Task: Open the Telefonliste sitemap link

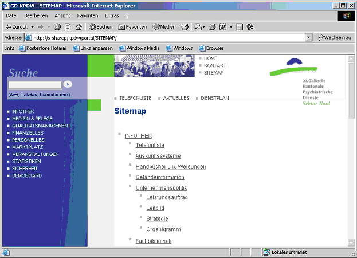Action: tap(150, 145)
